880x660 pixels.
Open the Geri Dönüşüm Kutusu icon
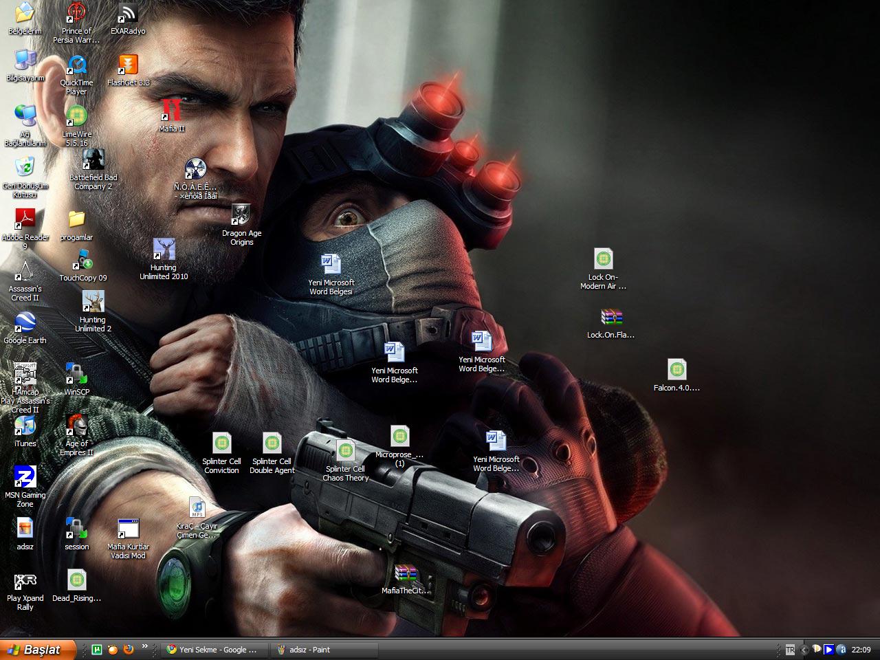[25, 167]
